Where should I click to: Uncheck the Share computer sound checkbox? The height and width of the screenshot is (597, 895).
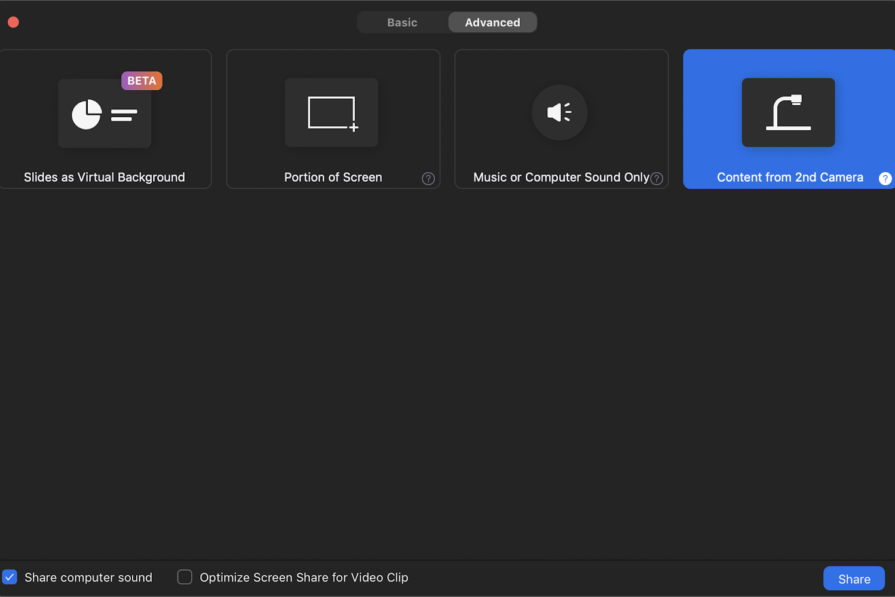pyautogui.click(x=10, y=577)
